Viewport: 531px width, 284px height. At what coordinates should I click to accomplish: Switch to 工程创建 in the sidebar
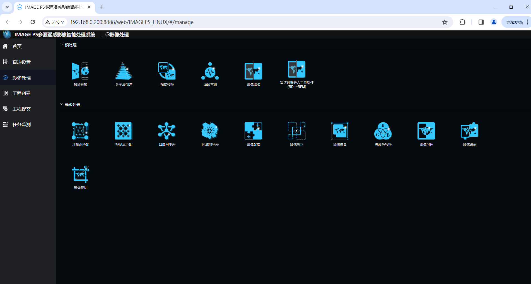click(21, 93)
